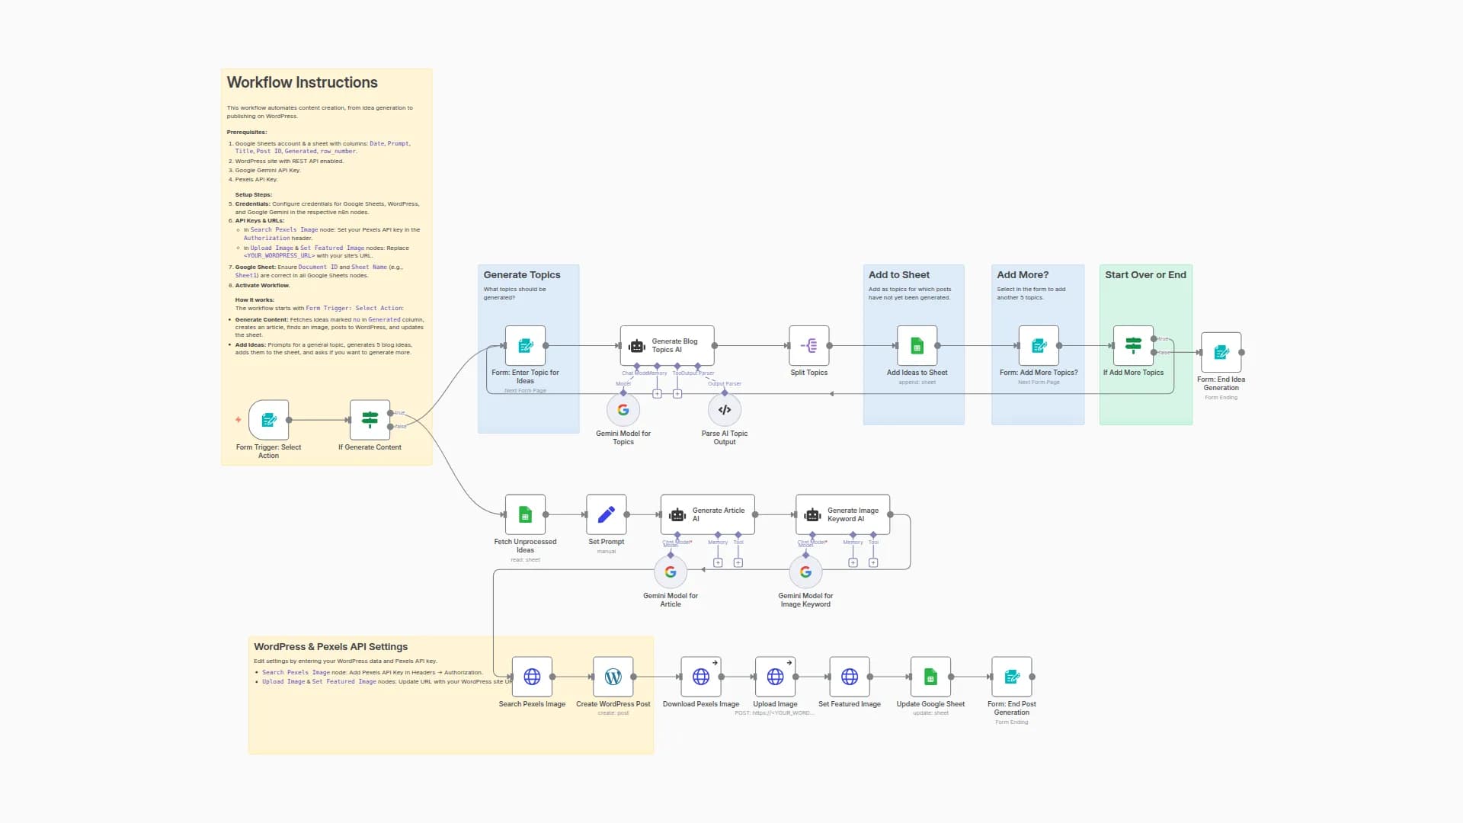
Task: Select the If Add More Topics node
Action: (1134, 345)
